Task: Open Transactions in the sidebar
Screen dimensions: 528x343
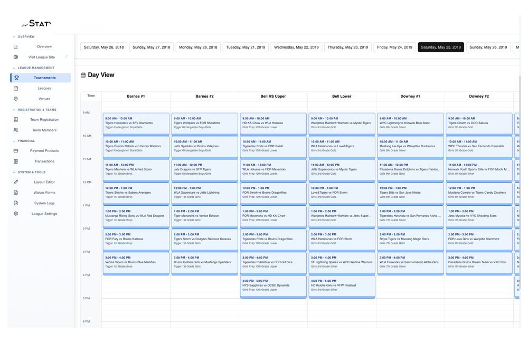Action: click(44, 161)
